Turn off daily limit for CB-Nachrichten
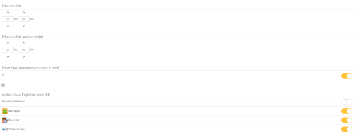The height and width of the screenshot is (133, 353). click(347, 130)
